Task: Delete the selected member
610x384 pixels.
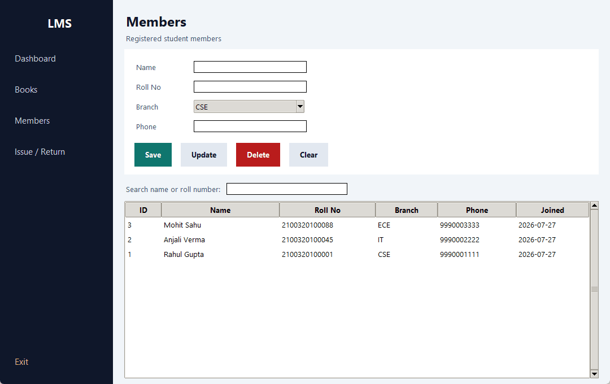Action: [x=258, y=155]
